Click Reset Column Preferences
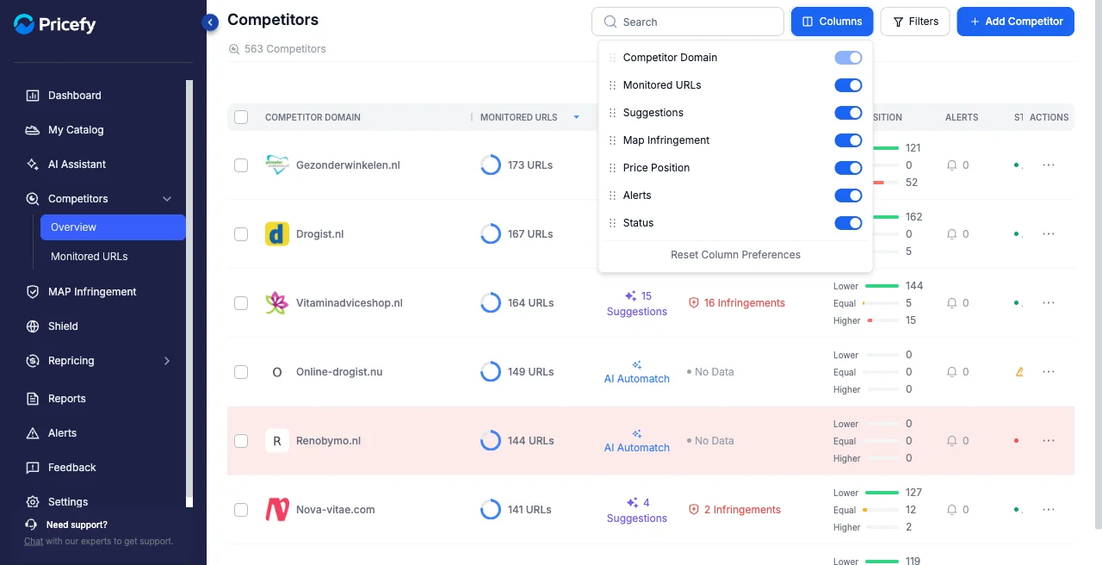The width and height of the screenshot is (1102, 565). (735, 255)
